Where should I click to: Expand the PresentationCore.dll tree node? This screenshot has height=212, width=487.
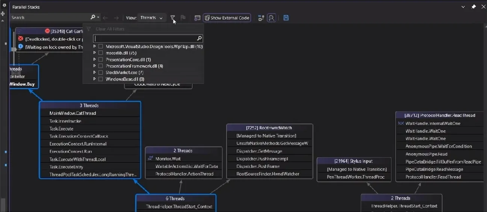pos(95,59)
